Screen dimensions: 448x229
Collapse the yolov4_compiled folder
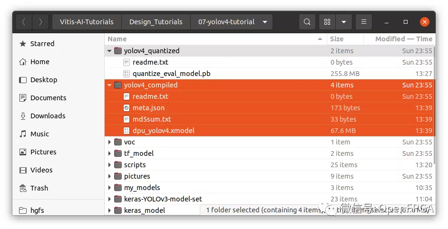(110, 85)
